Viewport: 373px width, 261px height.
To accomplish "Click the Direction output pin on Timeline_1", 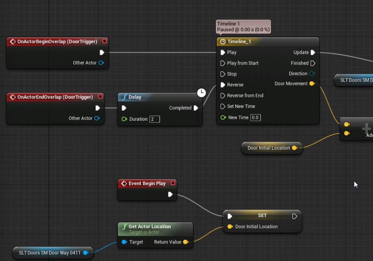I will pyautogui.click(x=313, y=74).
